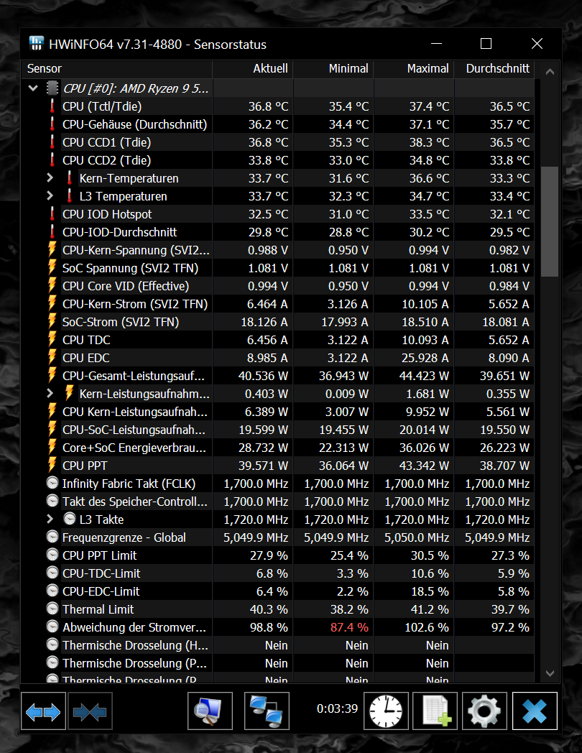
Task: Click clock icon of Frequenzgrenze - Global row
Action: (52, 537)
